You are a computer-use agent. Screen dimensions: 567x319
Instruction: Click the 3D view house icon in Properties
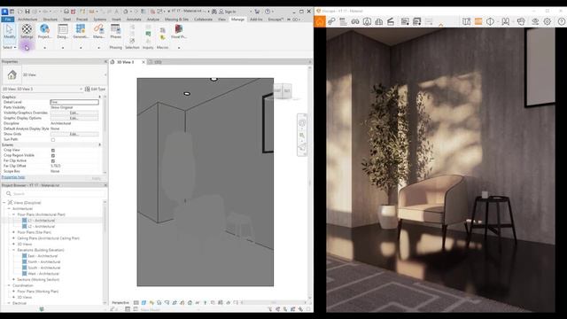(x=12, y=74)
